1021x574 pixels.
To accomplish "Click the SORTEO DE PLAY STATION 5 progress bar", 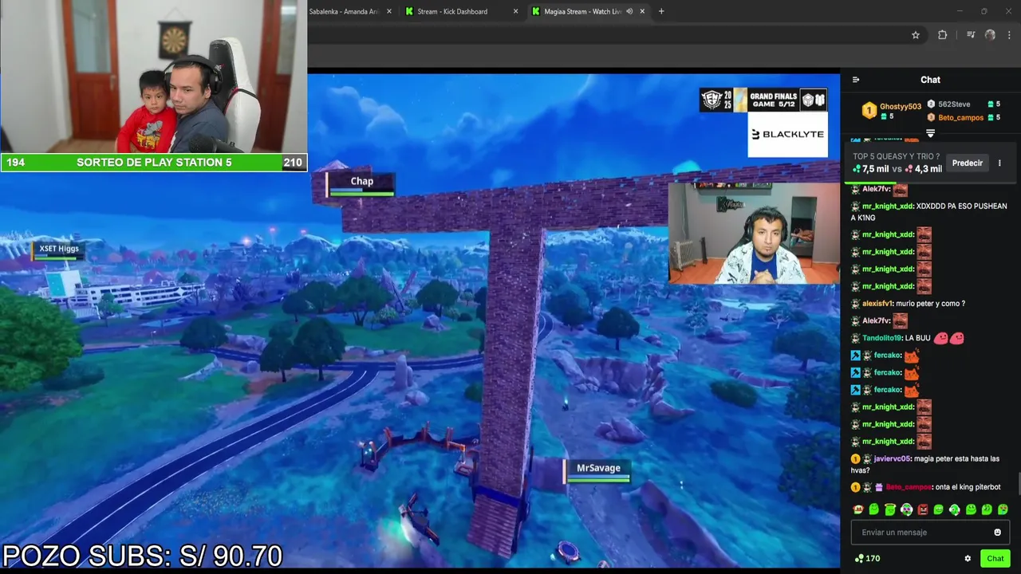I will click(x=153, y=162).
